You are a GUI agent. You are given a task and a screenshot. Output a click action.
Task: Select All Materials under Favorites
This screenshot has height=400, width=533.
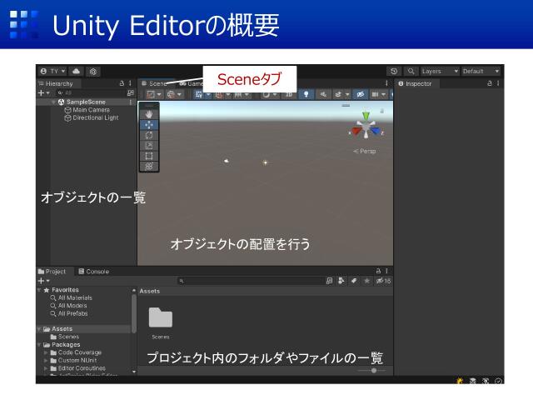pos(75,297)
